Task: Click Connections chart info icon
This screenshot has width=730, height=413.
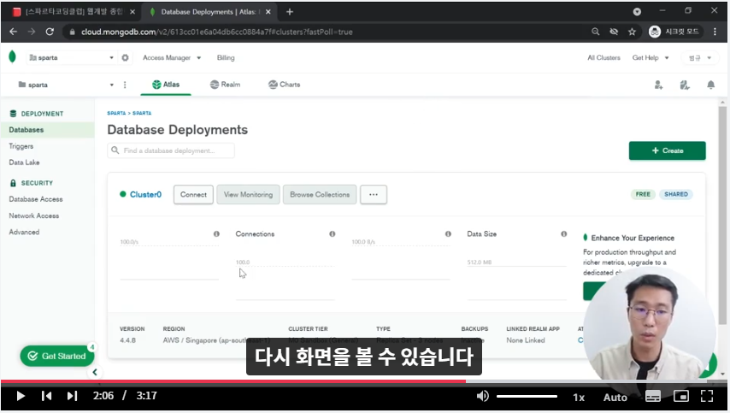Action: click(x=333, y=233)
